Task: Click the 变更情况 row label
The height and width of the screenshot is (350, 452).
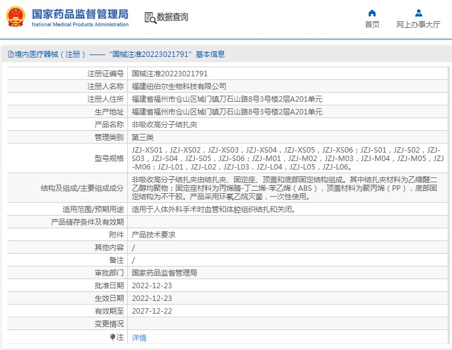Action: [x=109, y=324]
